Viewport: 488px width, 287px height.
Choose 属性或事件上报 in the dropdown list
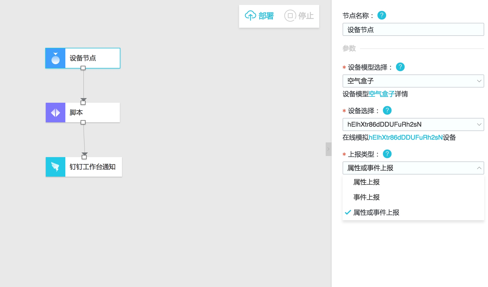coord(413,213)
